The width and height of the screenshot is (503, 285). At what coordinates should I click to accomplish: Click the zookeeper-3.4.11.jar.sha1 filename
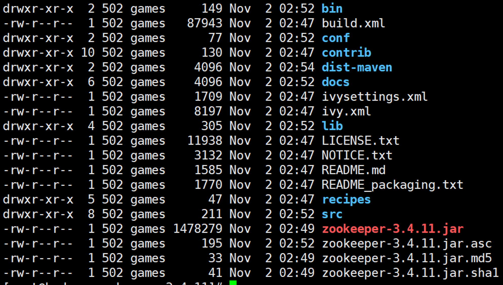pos(410,273)
